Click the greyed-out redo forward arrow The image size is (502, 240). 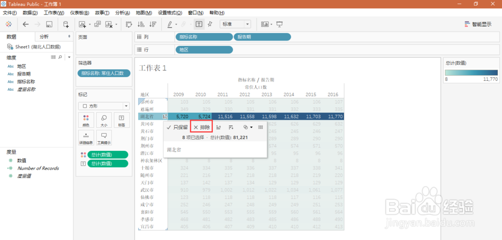coord(38,24)
